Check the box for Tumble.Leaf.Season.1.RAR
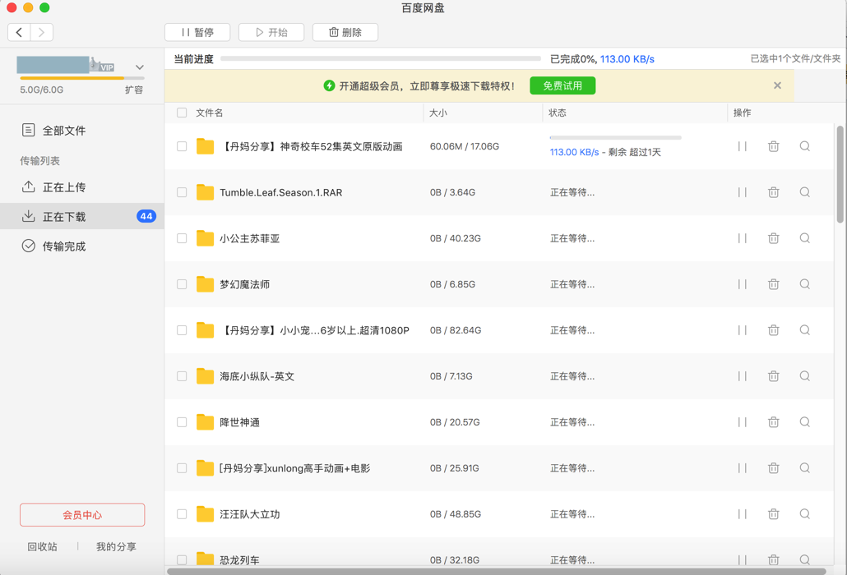Image resolution: width=847 pixels, height=575 pixels. click(182, 192)
